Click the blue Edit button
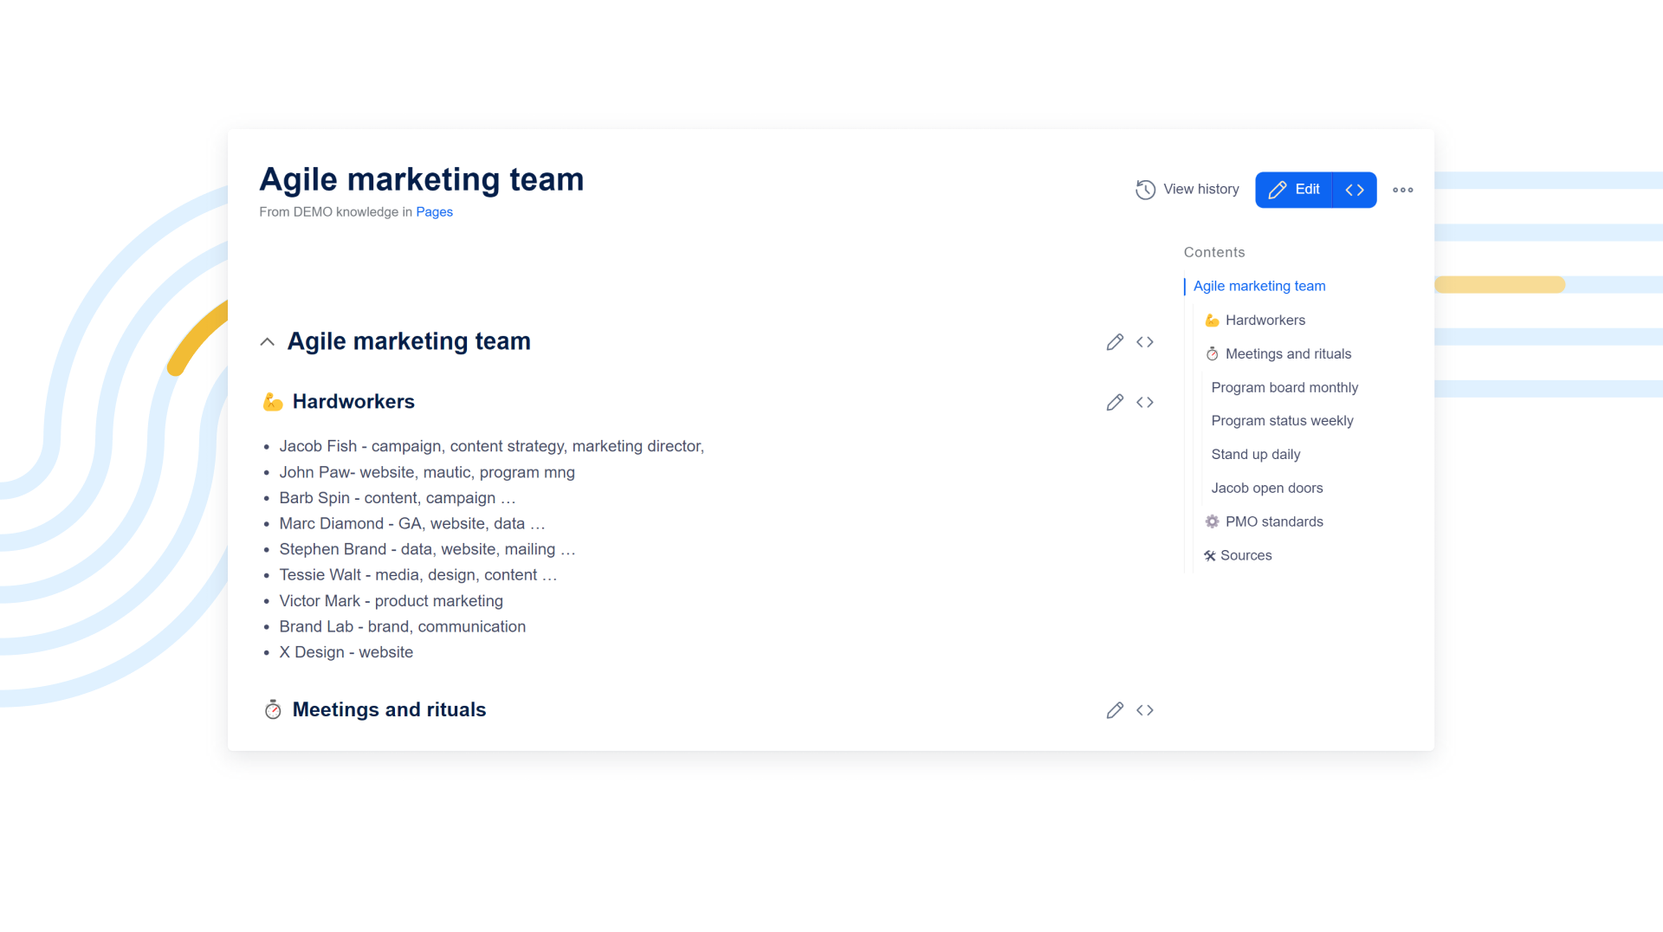Viewport: 1663px width, 932px height. pos(1294,190)
